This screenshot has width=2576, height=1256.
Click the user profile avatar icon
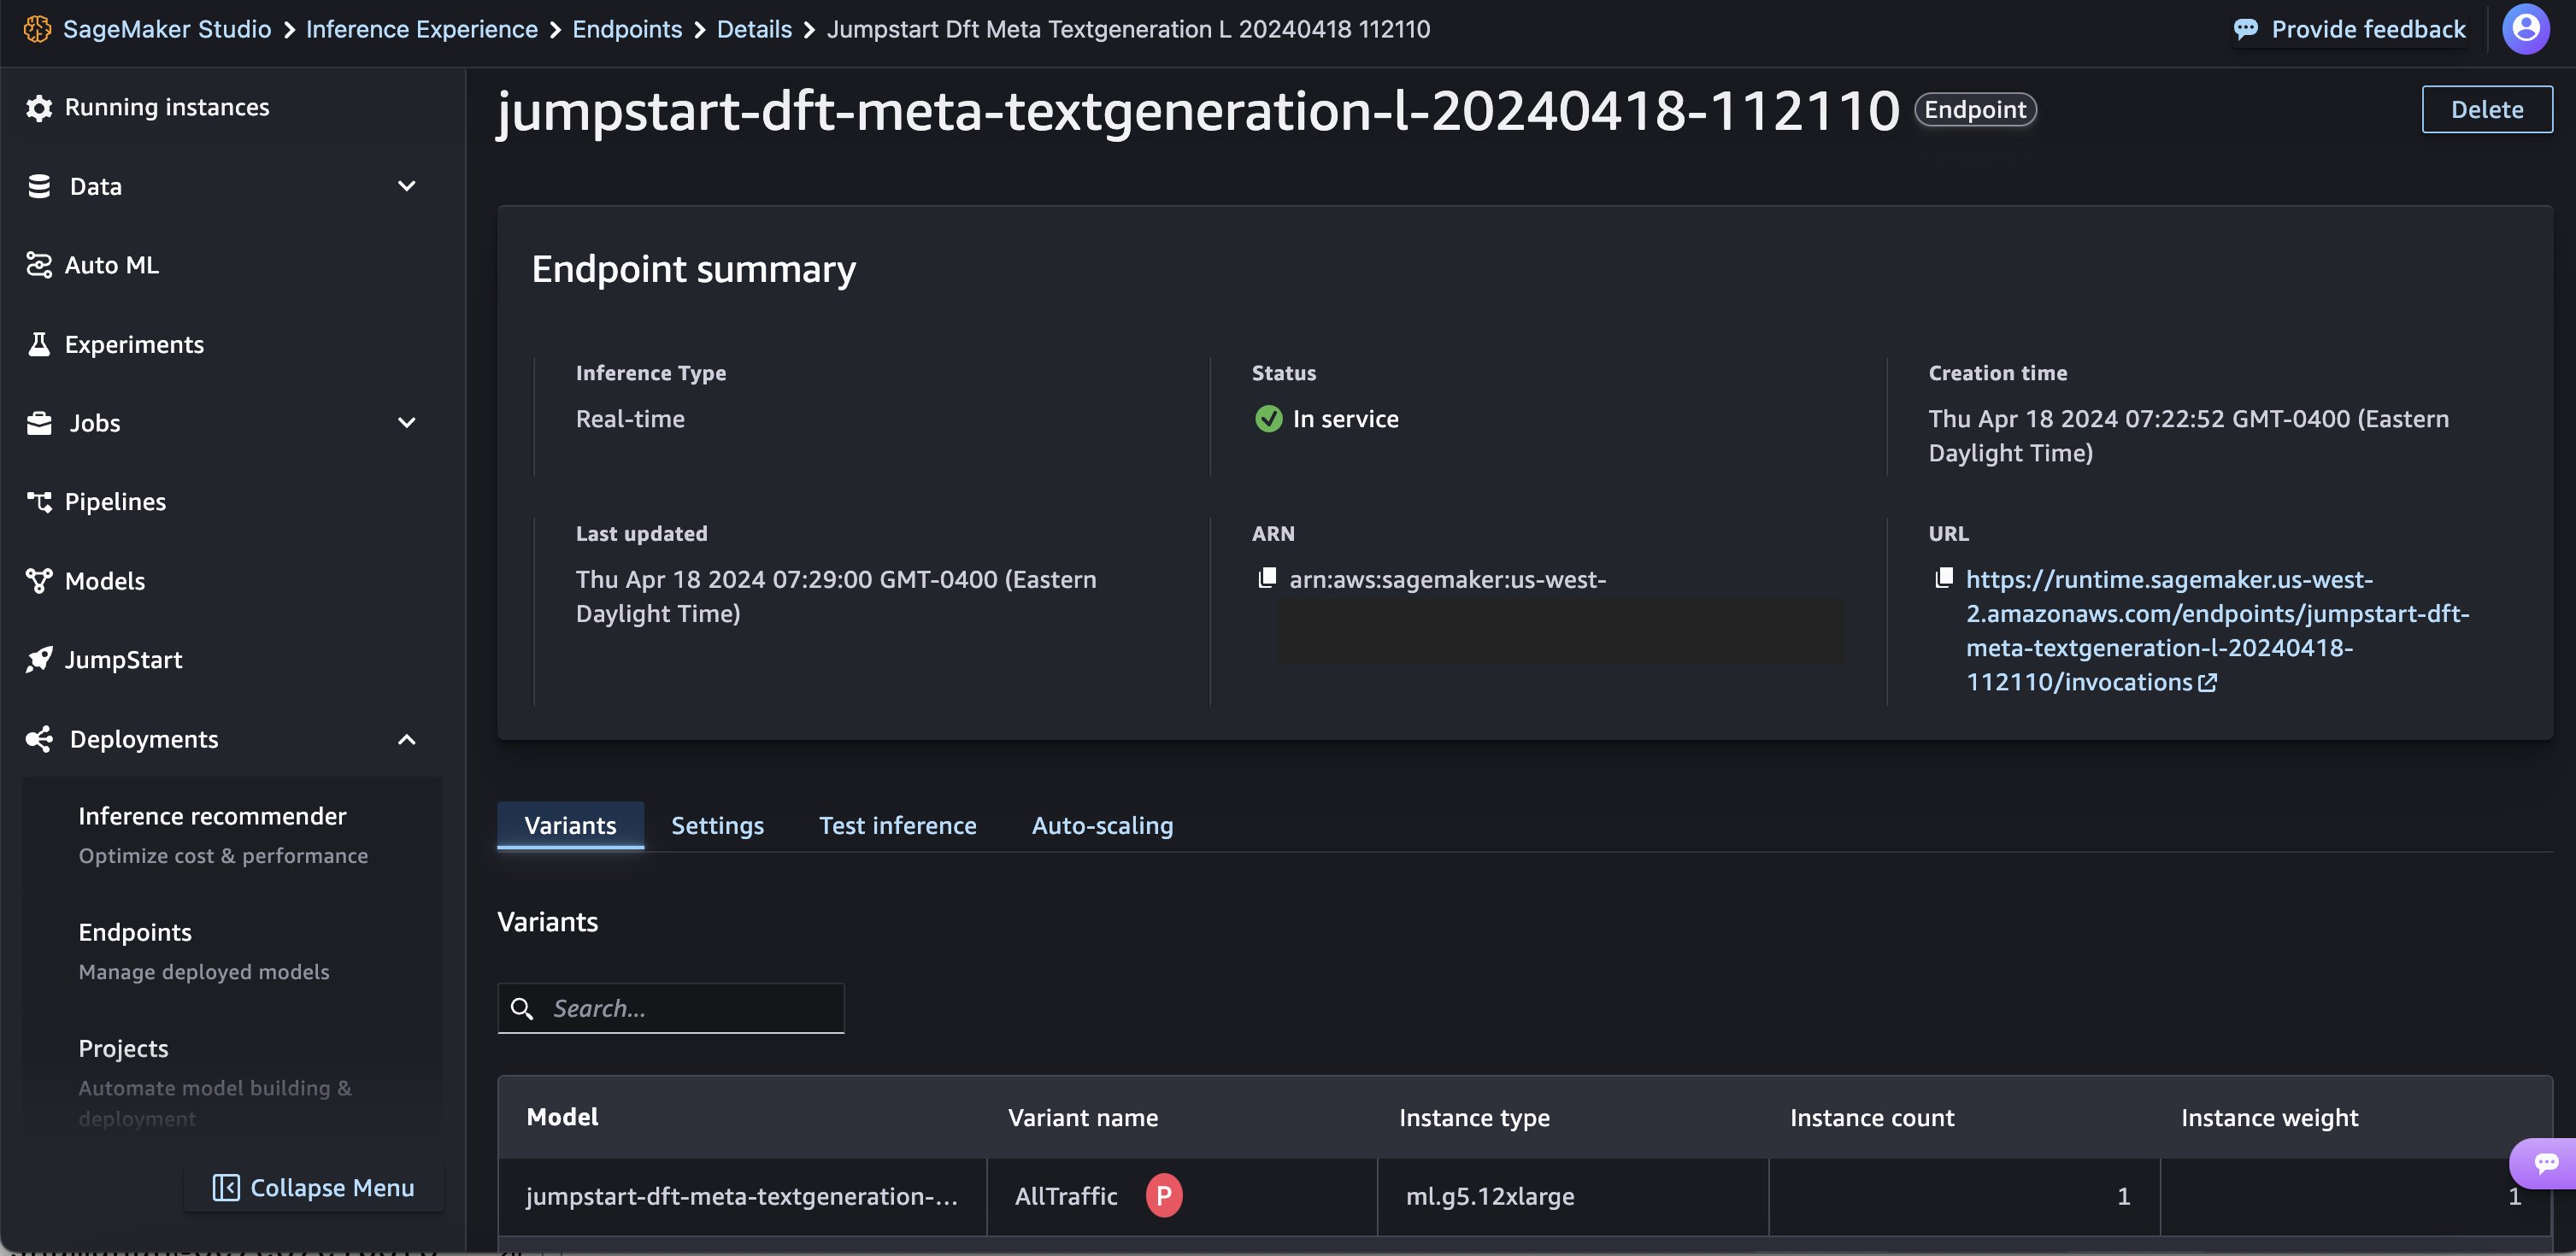pyautogui.click(x=2526, y=29)
